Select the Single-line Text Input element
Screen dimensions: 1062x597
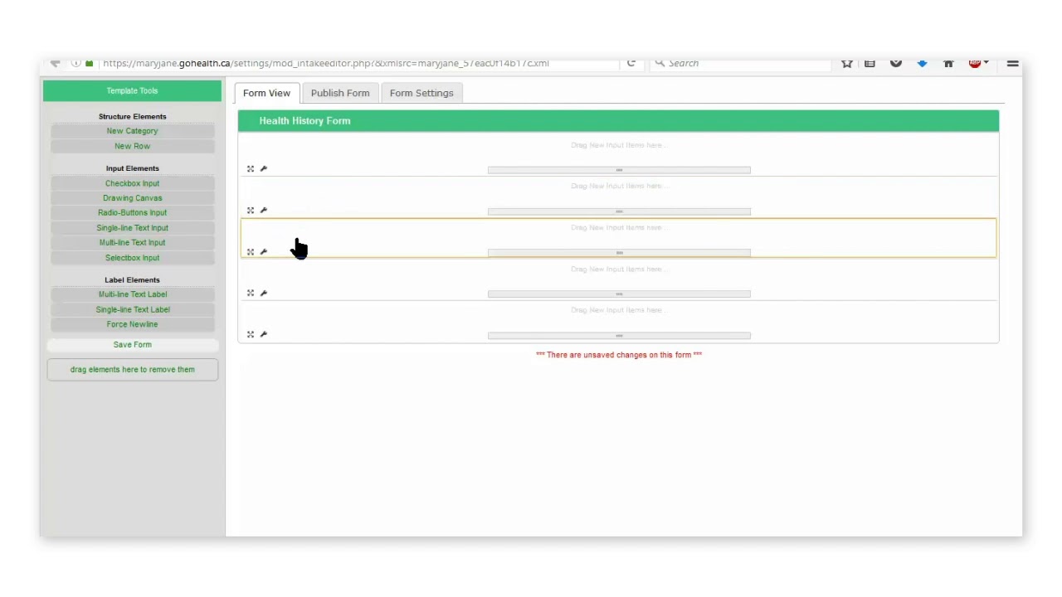[133, 228]
